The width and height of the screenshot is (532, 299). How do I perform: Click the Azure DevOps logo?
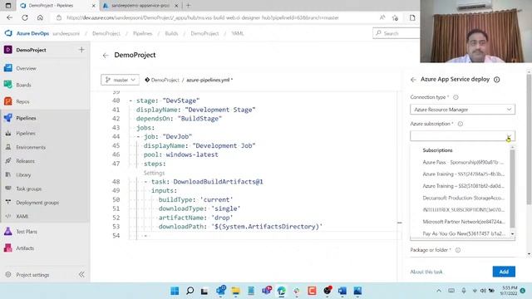(x=8, y=33)
